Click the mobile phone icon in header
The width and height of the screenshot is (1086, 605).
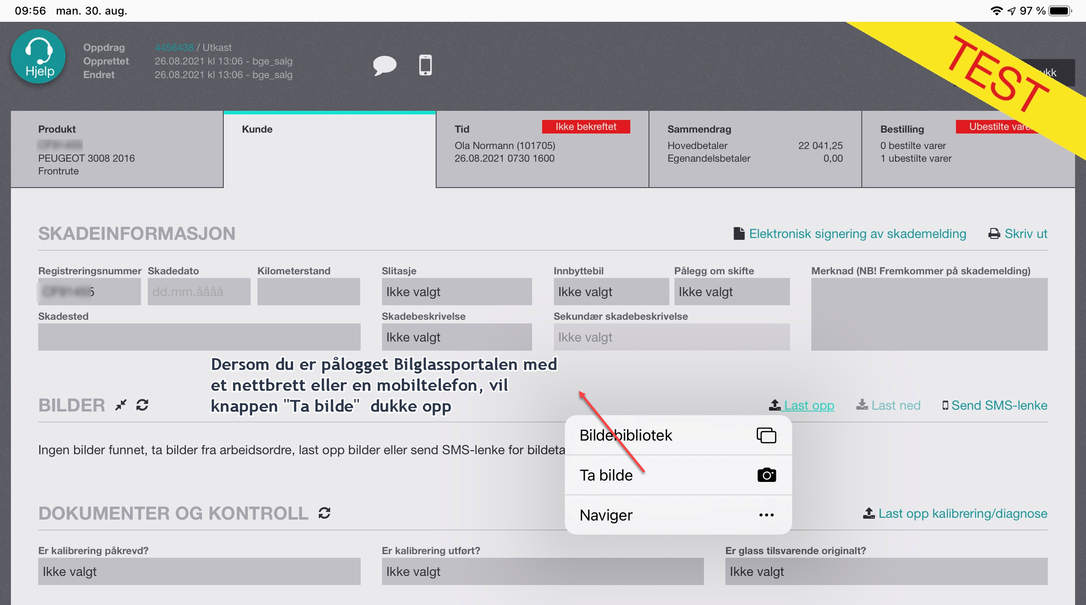pos(425,65)
